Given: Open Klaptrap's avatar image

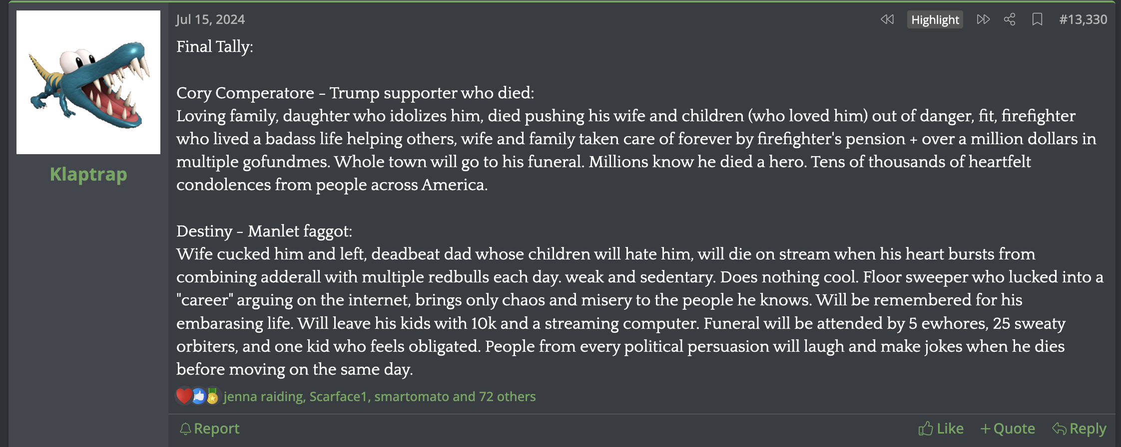Looking at the screenshot, I should [x=88, y=82].
